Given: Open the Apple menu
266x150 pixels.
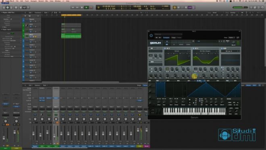Looking at the screenshot, I should coord(2,1).
